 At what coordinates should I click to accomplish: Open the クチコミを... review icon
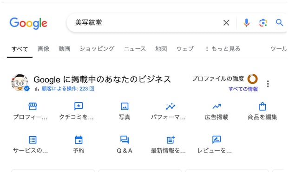point(79,106)
